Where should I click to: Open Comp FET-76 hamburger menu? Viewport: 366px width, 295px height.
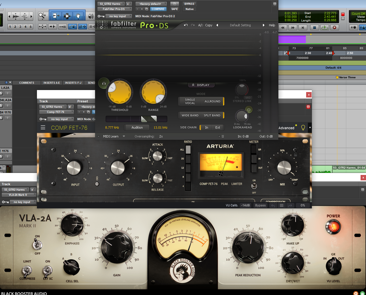[43, 127]
